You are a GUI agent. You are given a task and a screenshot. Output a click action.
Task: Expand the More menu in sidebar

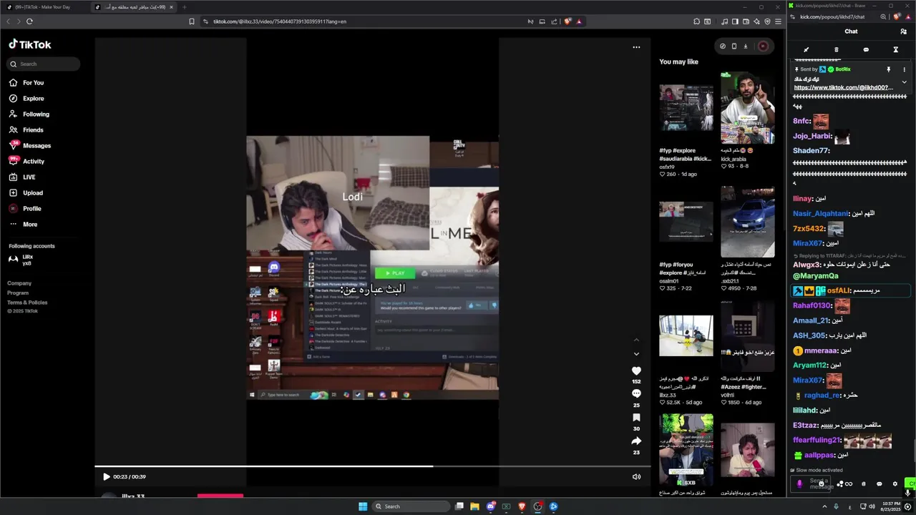coord(24,224)
